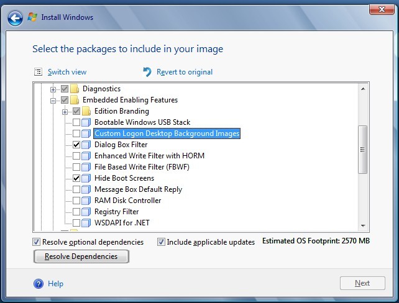Select Custom Logon Desktop Background Images label

point(167,133)
